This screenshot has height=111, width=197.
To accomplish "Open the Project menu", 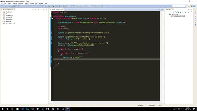I will 32,3.
